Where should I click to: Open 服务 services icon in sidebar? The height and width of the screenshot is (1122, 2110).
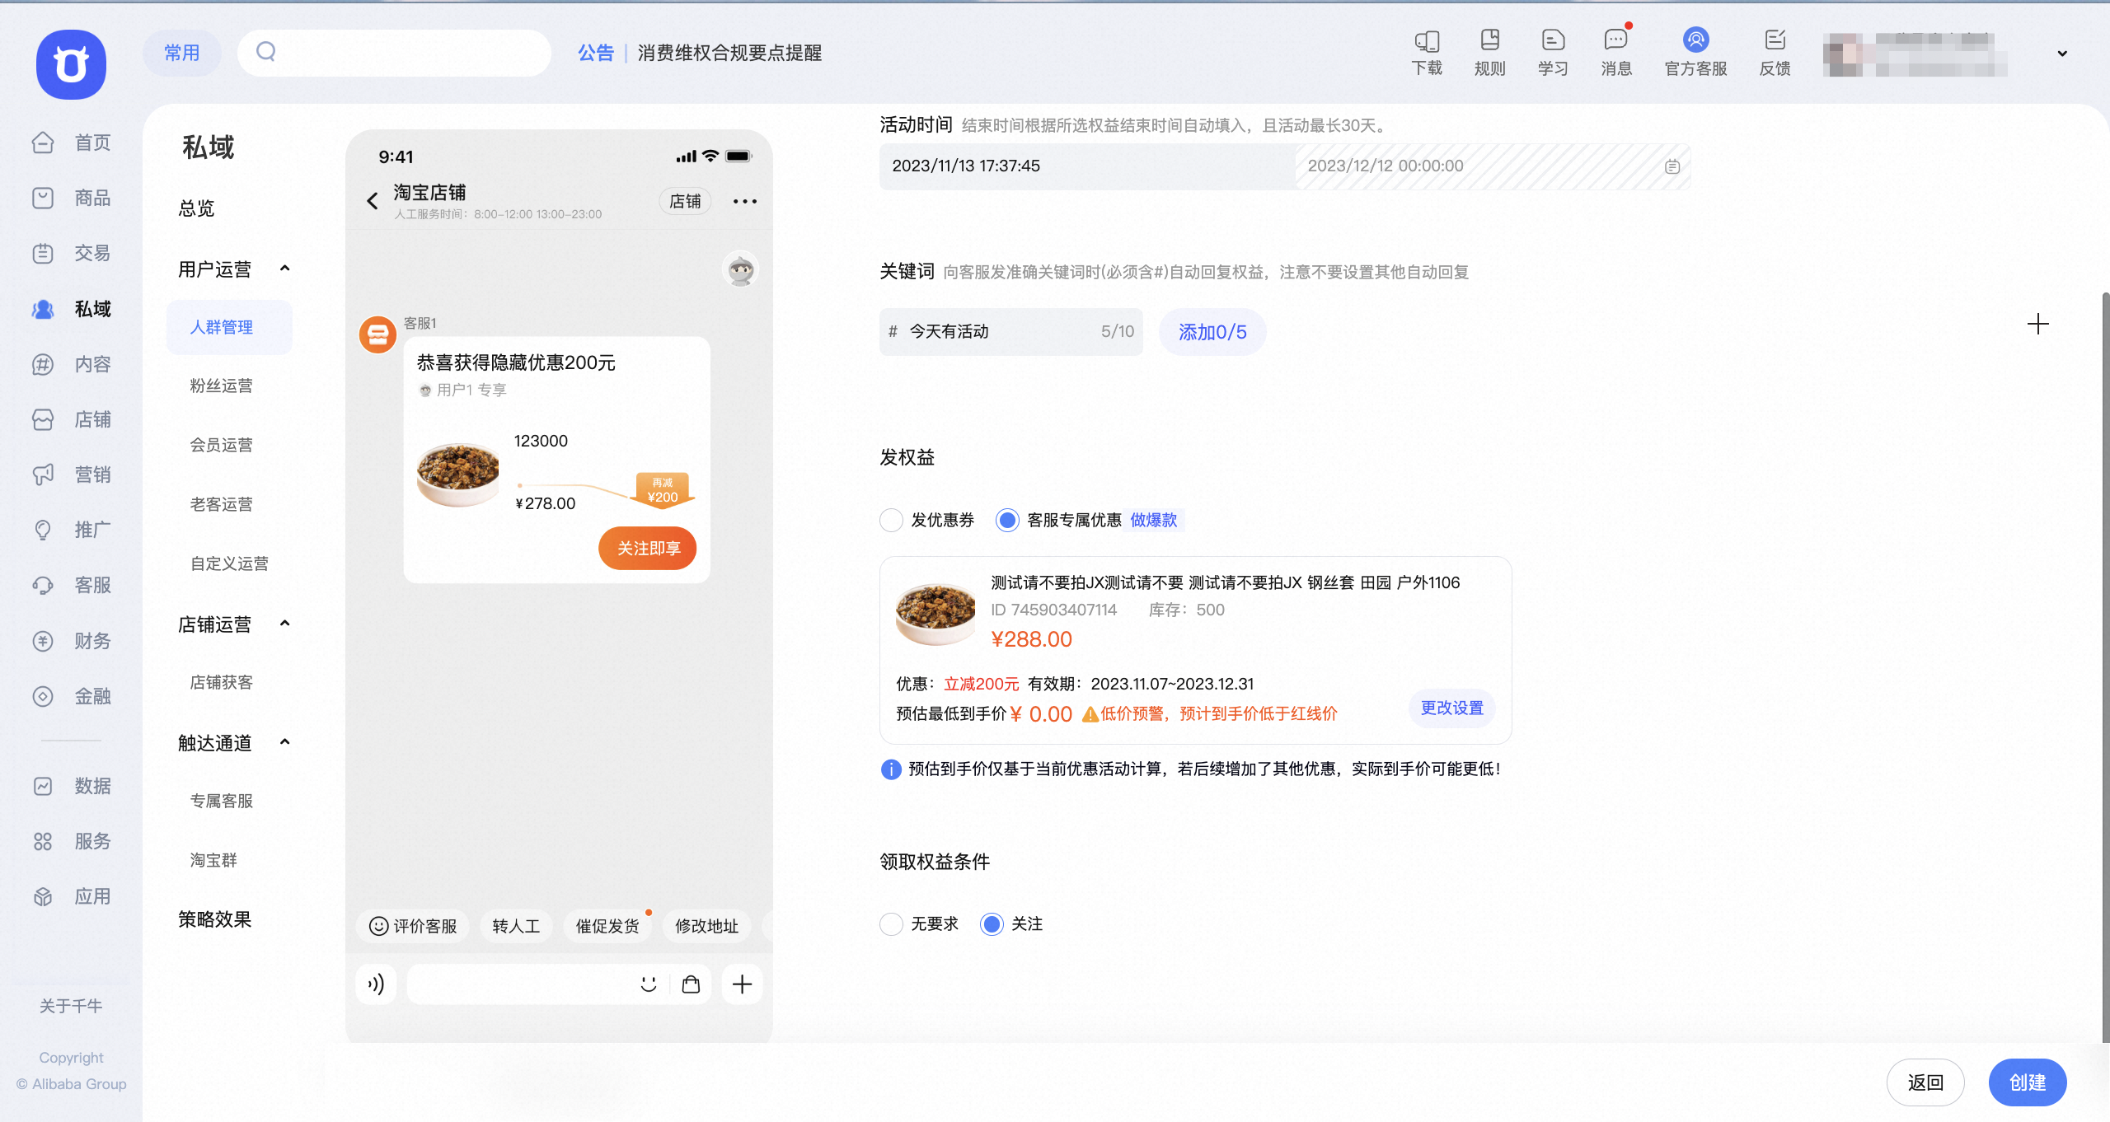pos(43,841)
